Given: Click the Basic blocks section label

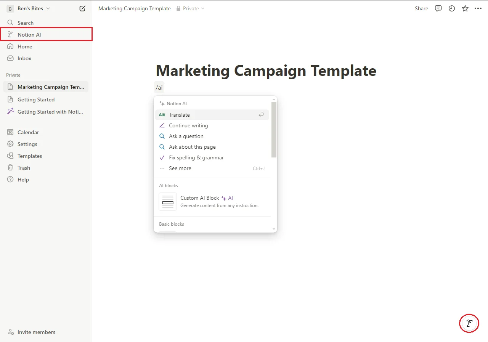Looking at the screenshot, I should 172,224.
